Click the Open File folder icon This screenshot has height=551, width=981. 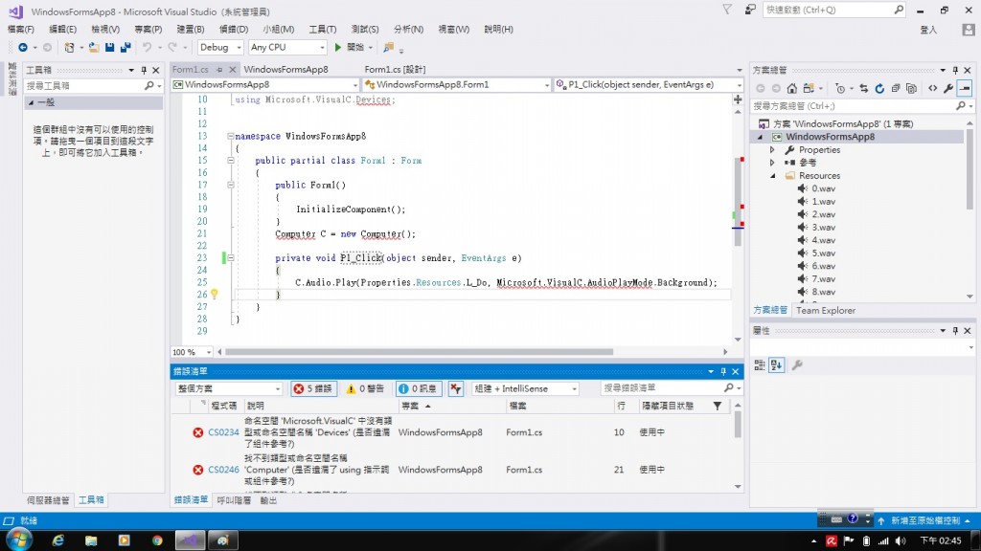tap(94, 48)
